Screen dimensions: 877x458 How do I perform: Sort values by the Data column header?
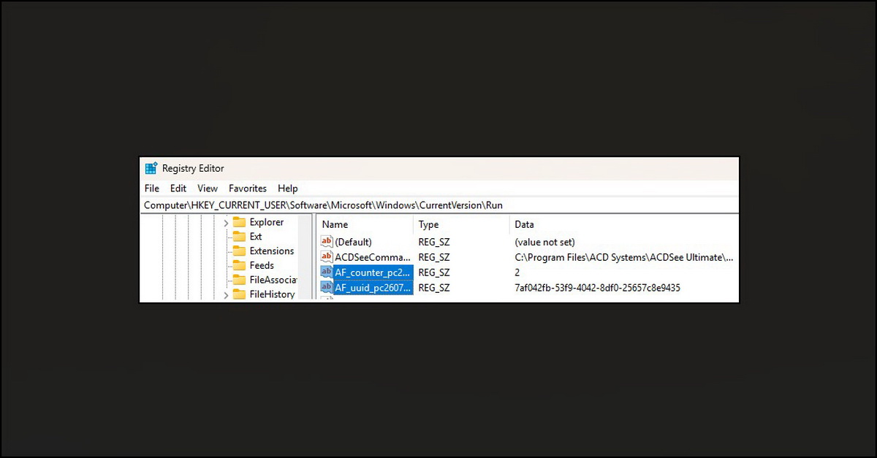tap(623, 225)
